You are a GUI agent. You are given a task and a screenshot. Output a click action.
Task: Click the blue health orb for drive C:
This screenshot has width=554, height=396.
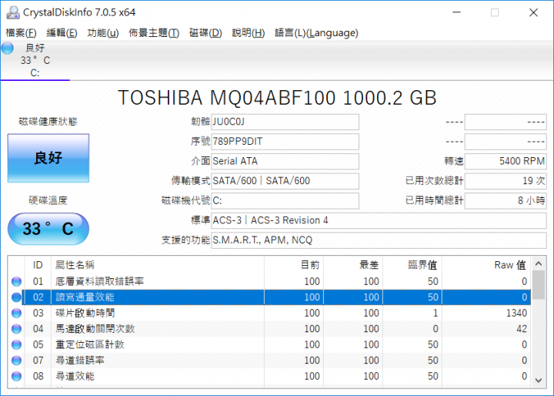pyautogui.click(x=8, y=48)
